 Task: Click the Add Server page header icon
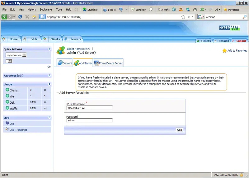tap(61, 50)
